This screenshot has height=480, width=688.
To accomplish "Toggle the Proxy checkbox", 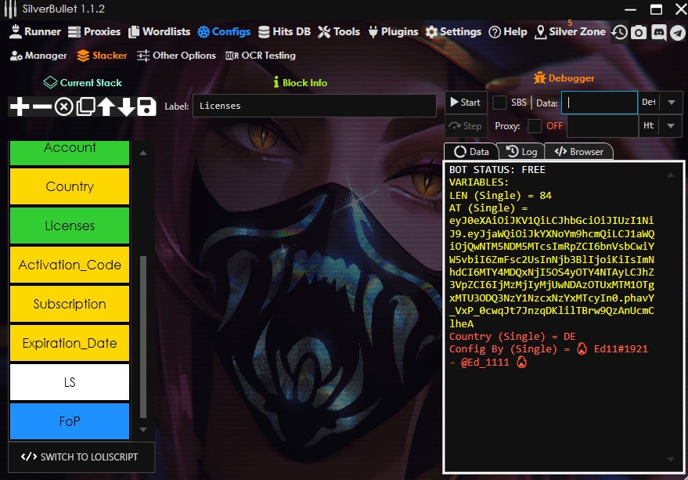I will pos(535,126).
